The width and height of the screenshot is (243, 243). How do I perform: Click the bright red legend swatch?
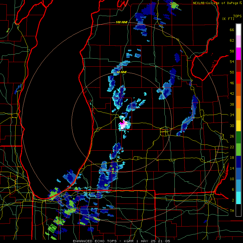(x=238, y=78)
